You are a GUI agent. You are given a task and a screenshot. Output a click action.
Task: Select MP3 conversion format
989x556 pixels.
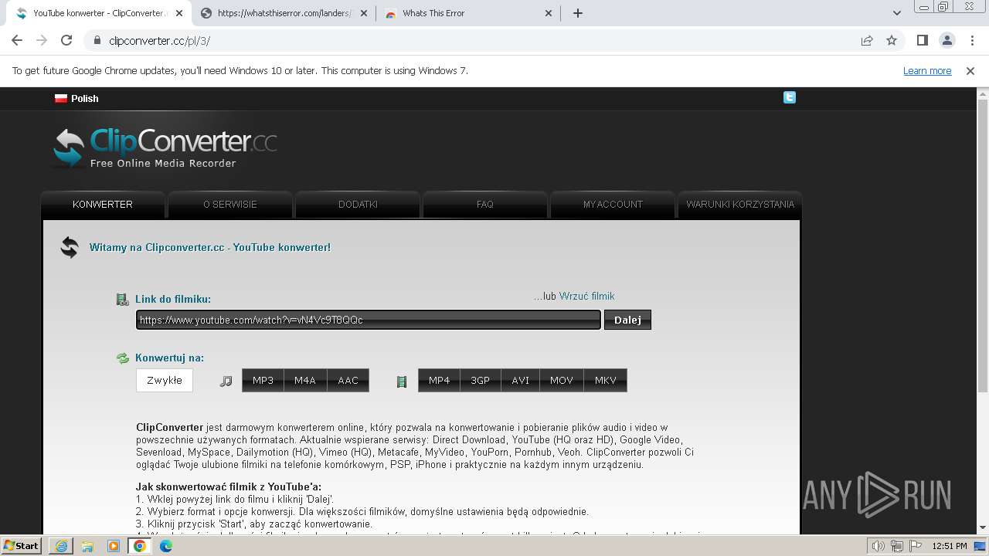tap(263, 380)
